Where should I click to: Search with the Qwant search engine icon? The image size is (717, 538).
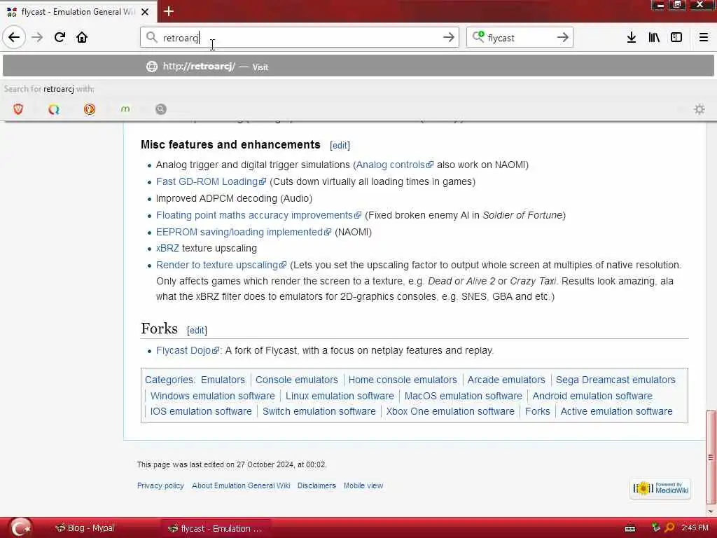[x=54, y=109]
